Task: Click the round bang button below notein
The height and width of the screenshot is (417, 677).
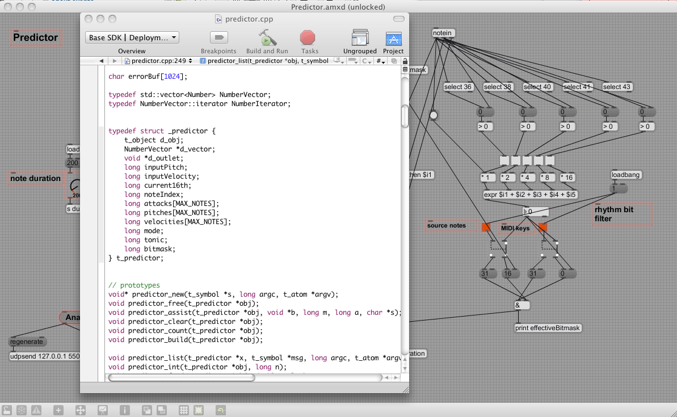Action: coord(434,115)
